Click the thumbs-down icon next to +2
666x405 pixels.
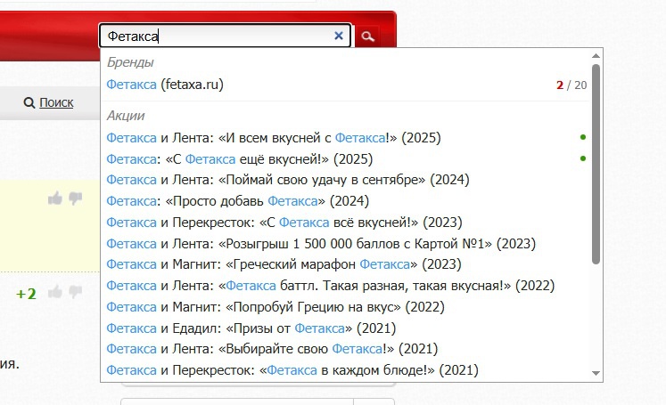75,292
